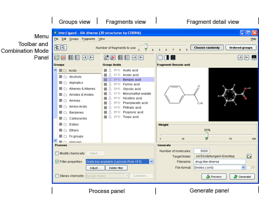Screen dimensions: 259x207
Task: Open the Help menu
Action: tap(253, 39)
